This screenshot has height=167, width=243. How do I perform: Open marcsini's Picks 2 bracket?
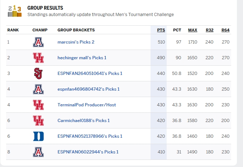(x=76, y=42)
